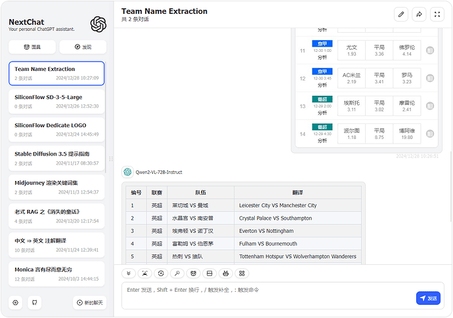Toggle the auto theme icon
This screenshot has height=318, width=453.
[x=161, y=273]
